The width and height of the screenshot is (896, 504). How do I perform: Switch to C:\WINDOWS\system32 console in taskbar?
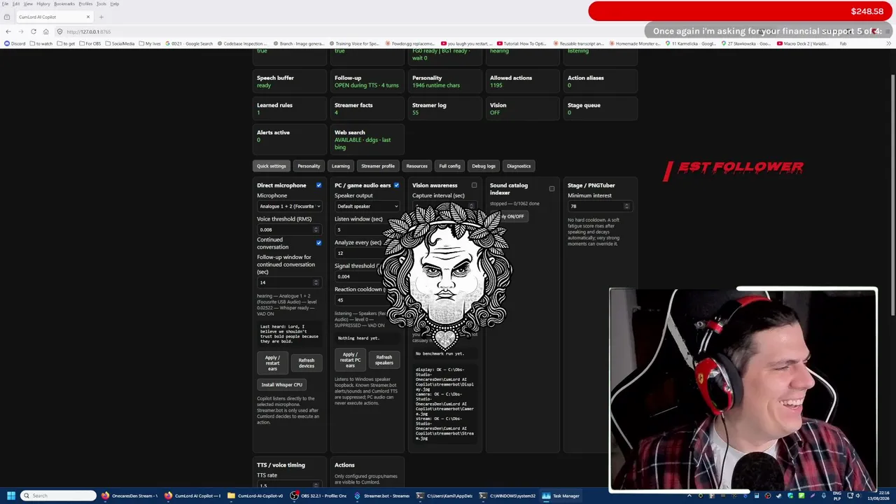[x=508, y=496]
